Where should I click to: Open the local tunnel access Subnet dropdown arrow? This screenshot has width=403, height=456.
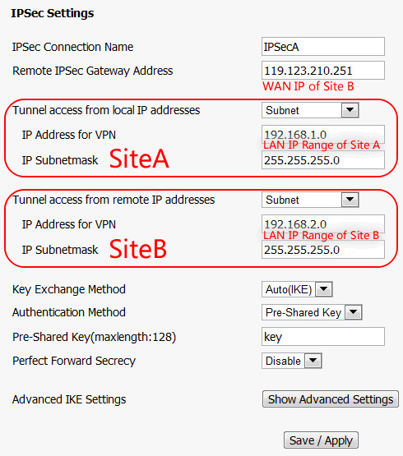(x=350, y=110)
